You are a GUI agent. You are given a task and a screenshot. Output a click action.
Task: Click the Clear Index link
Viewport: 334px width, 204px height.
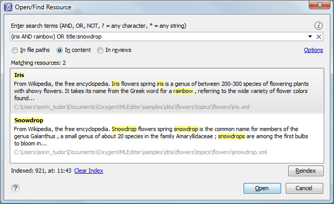pyautogui.click(x=88, y=171)
